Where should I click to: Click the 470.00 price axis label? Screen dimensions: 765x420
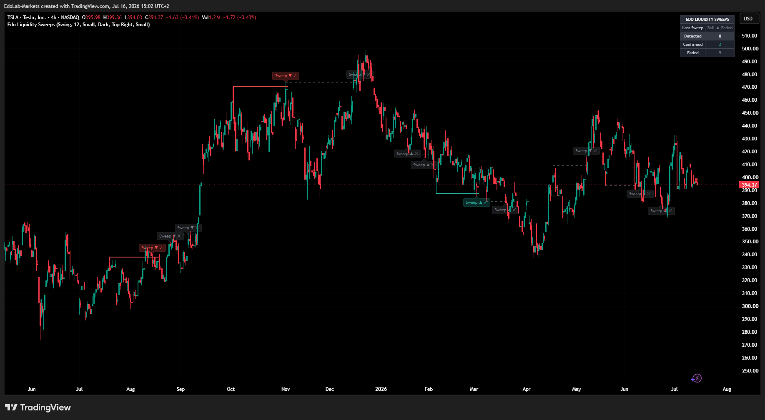[749, 87]
